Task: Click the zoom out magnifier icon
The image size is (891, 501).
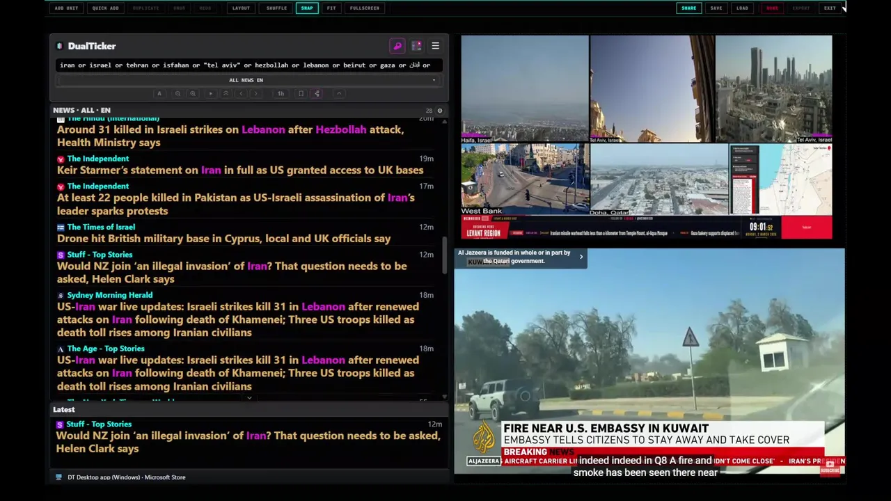Action: [178, 93]
